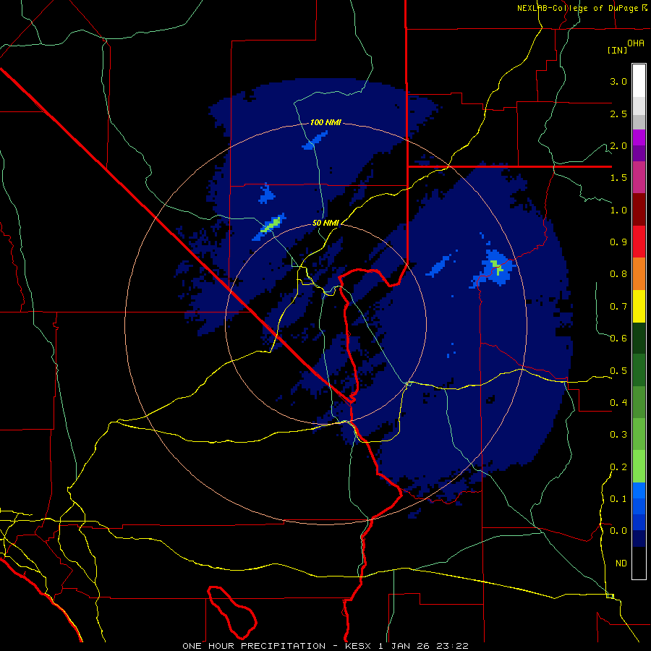Pick the orange legend swatch beside 0.8
Viewport: 651px width, 651px height.
(x=639, y=274)
